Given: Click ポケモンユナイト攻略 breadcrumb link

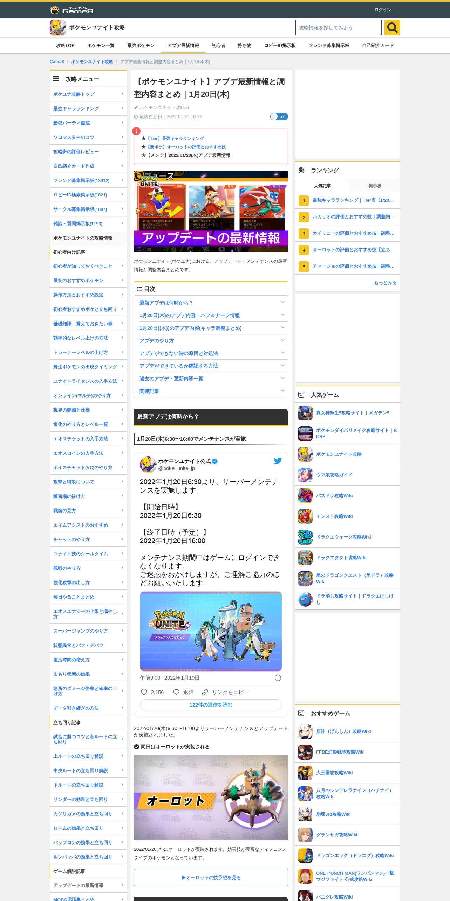Looking at the screenshot, I should [x=92, y=62].
